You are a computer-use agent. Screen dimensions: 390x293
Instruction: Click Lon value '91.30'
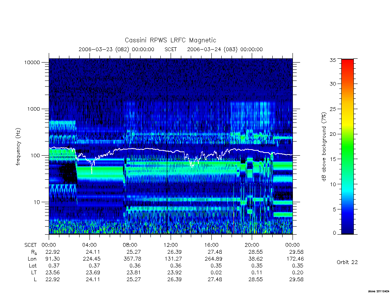53,259
